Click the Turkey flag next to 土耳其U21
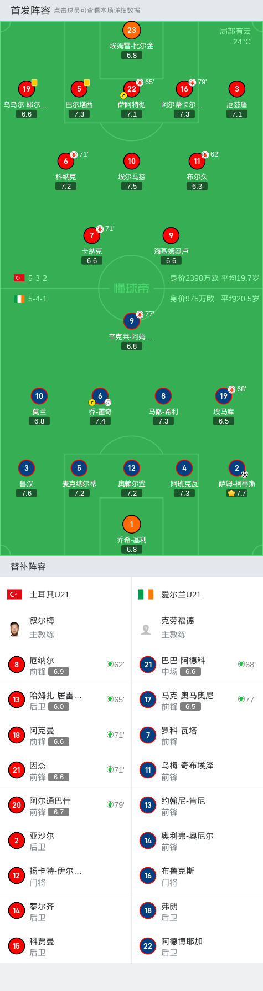 (x=14, y=595)
